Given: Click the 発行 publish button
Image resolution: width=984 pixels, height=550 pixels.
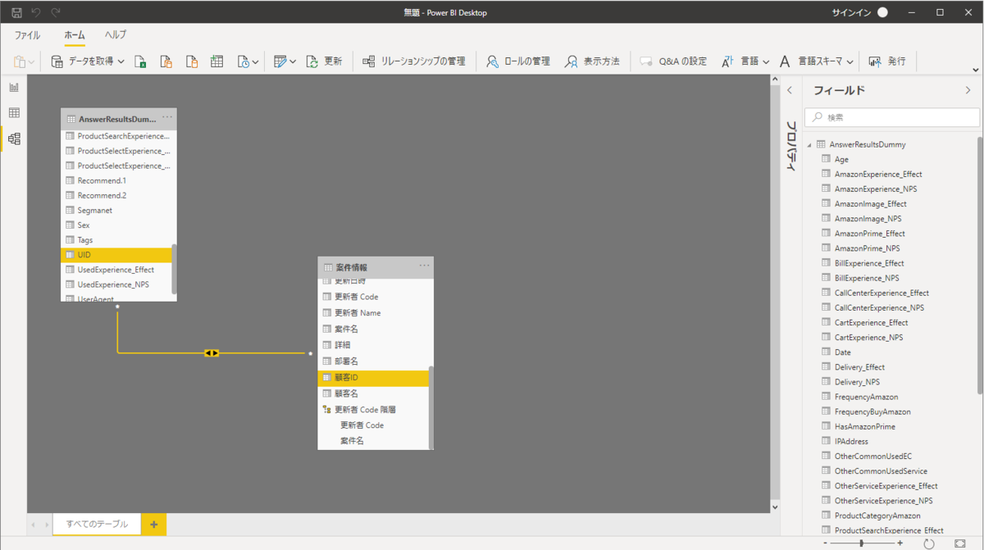Looking at the screenshot, I should click(x=887, y=61).
